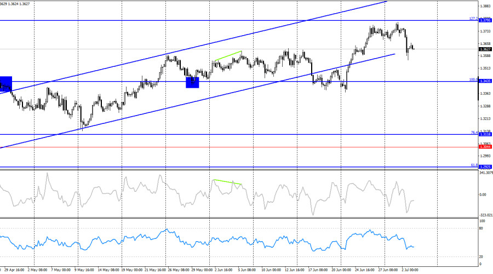Click the 341.3079 oscillator scale value
This screenshot has height=274, width=493.
(x=486, y=173)
